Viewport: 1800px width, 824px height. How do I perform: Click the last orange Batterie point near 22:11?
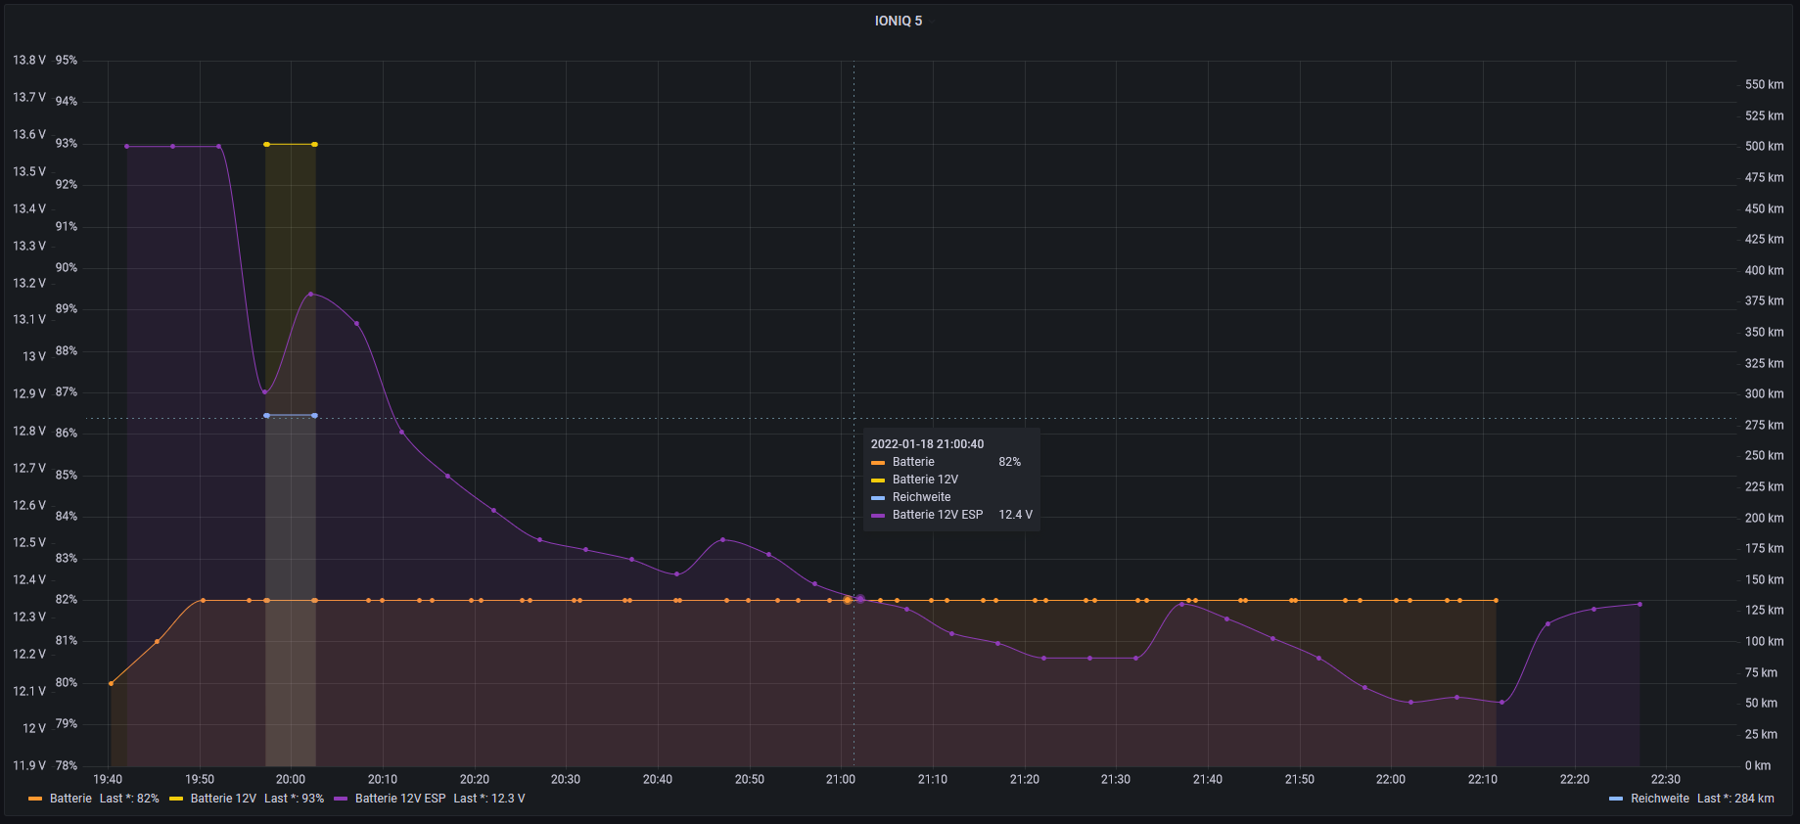[x=1496, y=600]
